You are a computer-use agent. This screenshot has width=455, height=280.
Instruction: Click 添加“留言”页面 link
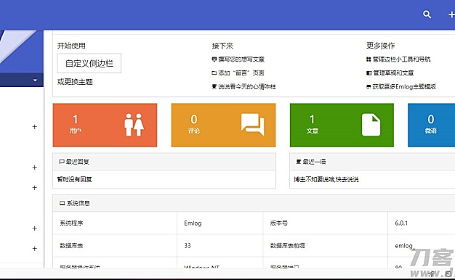point(238,73)
